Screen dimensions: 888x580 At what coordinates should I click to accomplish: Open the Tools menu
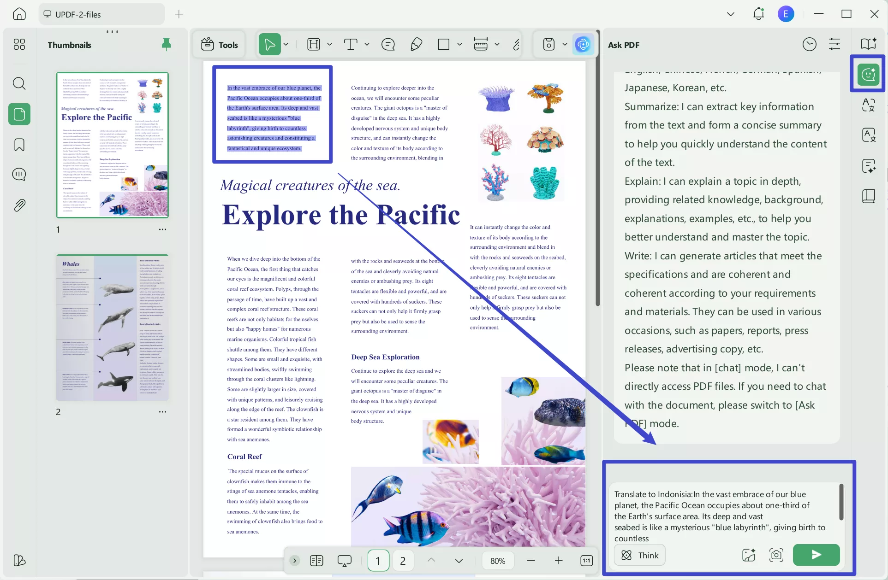point(219,44)
